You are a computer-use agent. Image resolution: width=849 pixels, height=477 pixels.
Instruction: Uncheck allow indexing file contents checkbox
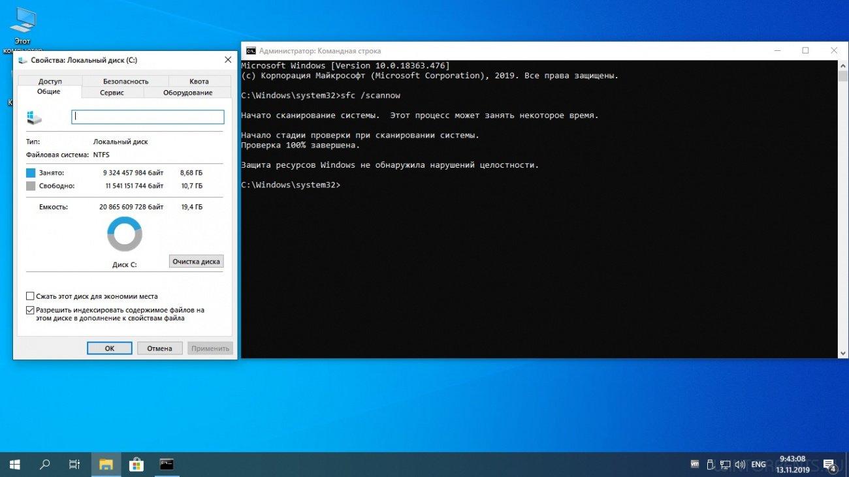click(30, 310)
